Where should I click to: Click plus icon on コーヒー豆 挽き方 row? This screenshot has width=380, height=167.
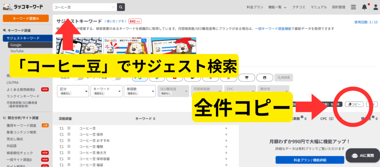coord(226,153)
